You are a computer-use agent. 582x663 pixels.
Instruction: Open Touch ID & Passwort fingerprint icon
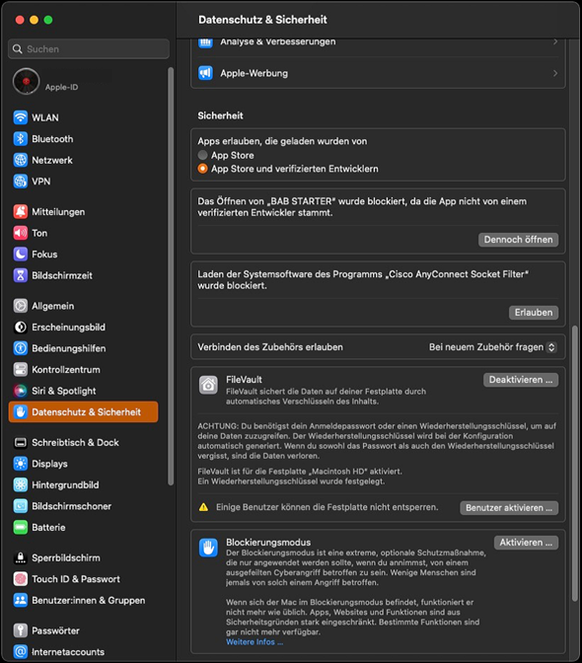click(21, 579)
